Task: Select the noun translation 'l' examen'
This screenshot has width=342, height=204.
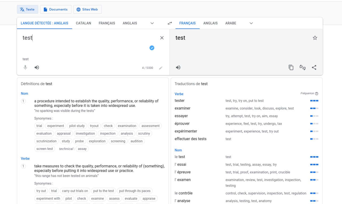Action: [183, 180]
